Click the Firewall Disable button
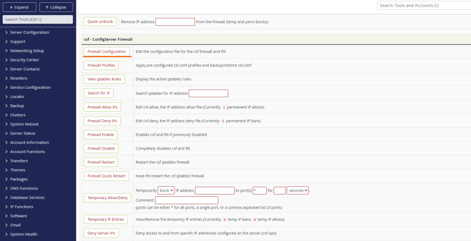This screenshot has width=471, height=241. click(x=101, y=149)
